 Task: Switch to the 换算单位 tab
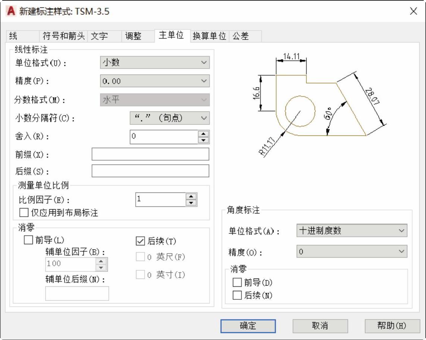tap(209, 36)
